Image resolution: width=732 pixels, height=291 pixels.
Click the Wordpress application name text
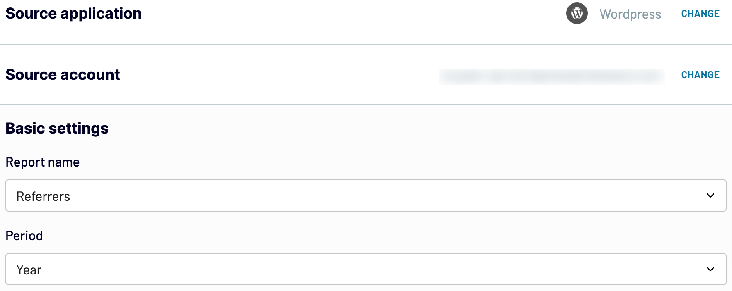630,14
